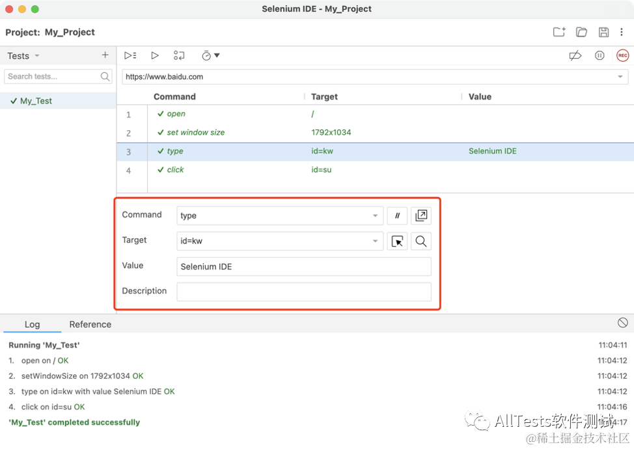This screenshot has height=449, width=634.
Task: Select target in page icon
Action: point(397,241)
